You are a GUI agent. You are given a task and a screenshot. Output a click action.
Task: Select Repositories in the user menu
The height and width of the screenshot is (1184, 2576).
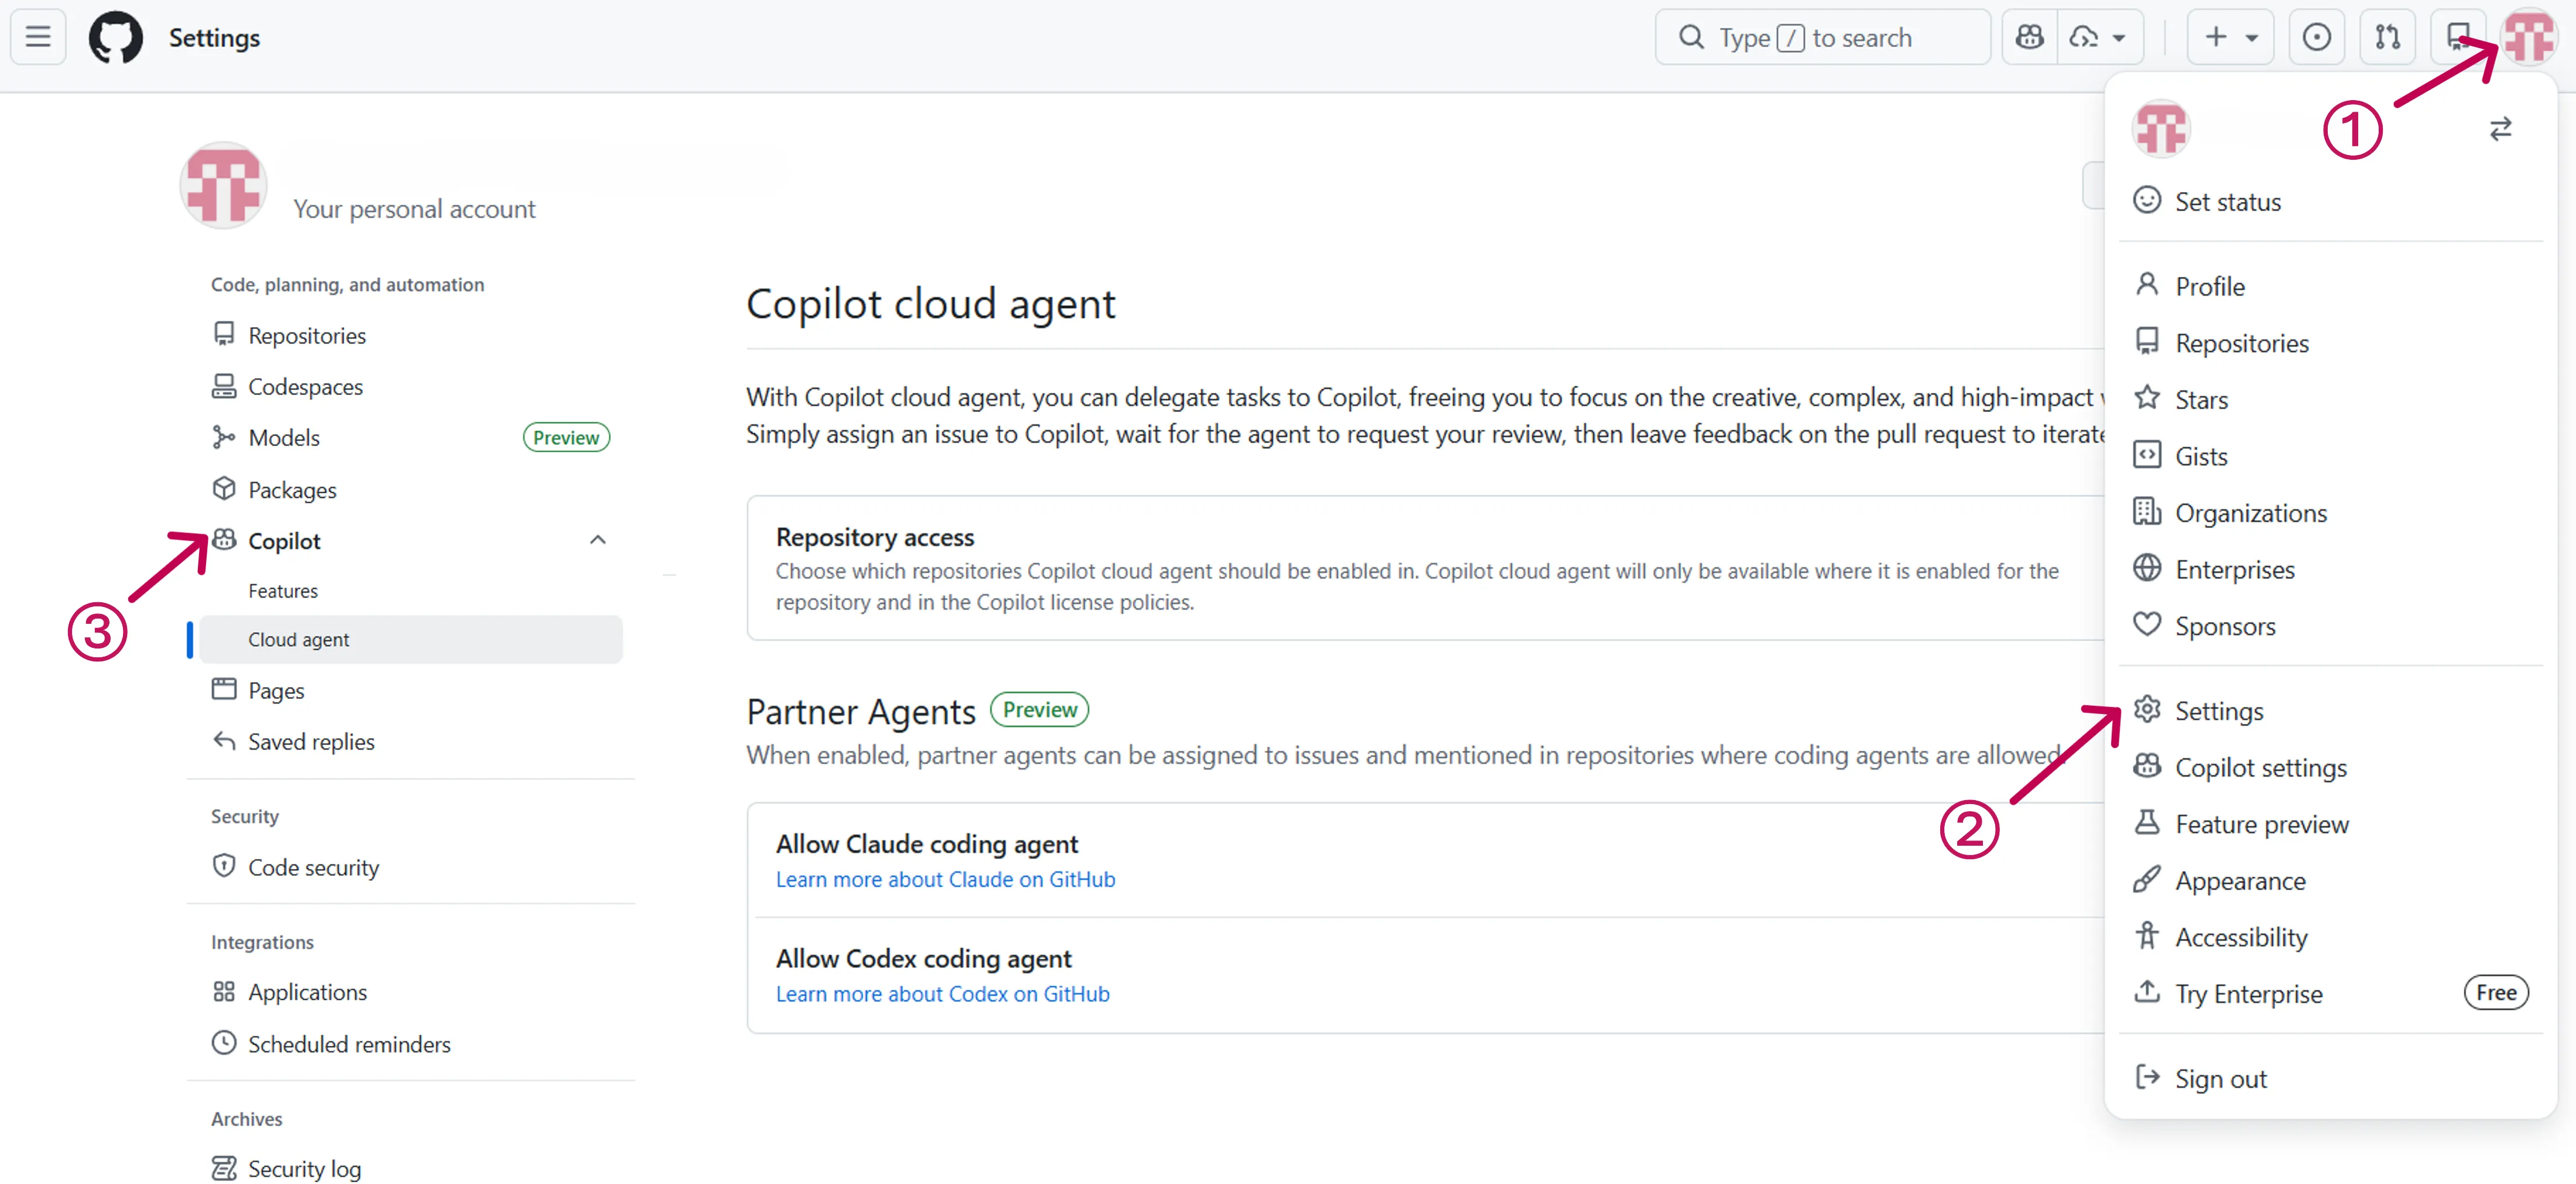(2330, 343)
